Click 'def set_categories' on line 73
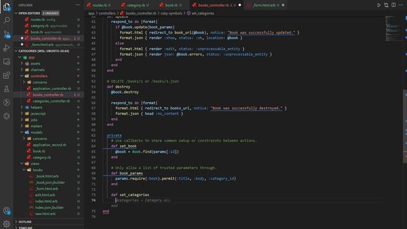 tap(130, 195)
